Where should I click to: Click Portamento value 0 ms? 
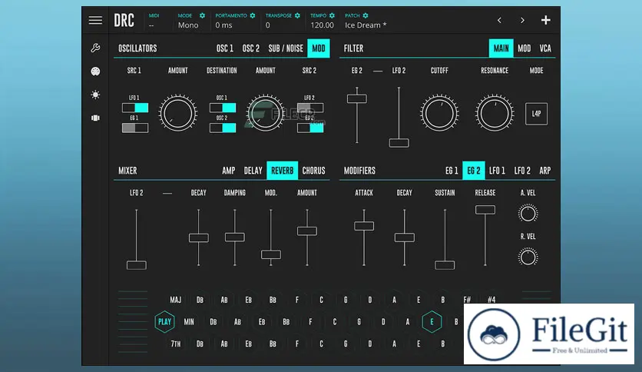(224, 25)
